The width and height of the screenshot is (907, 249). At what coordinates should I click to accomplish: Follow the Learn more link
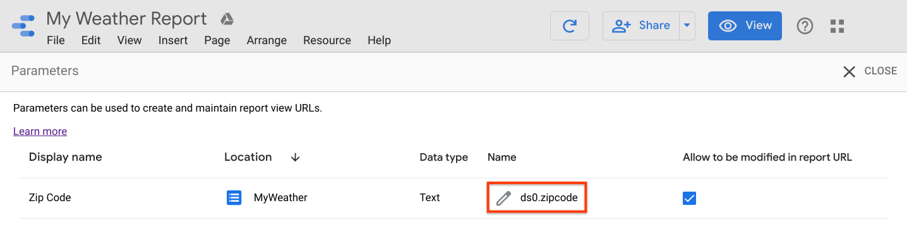pos(40,131)
